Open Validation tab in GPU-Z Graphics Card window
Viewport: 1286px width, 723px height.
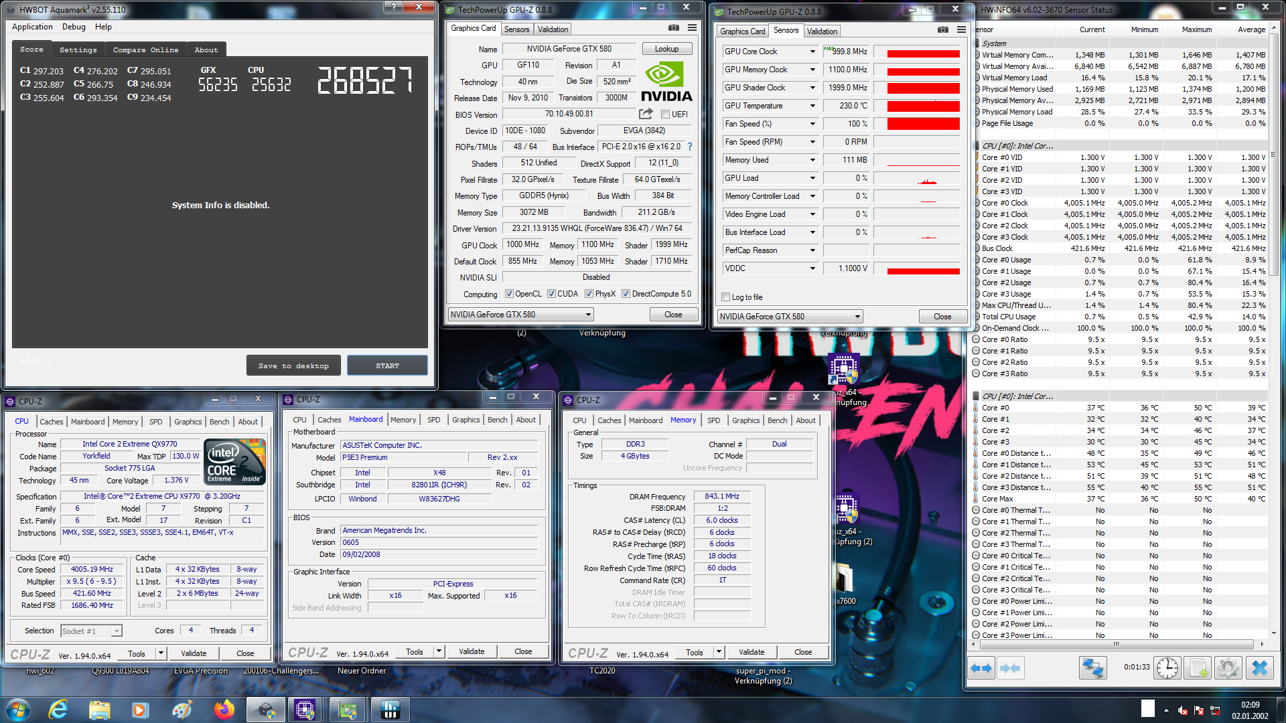[553, 29]
